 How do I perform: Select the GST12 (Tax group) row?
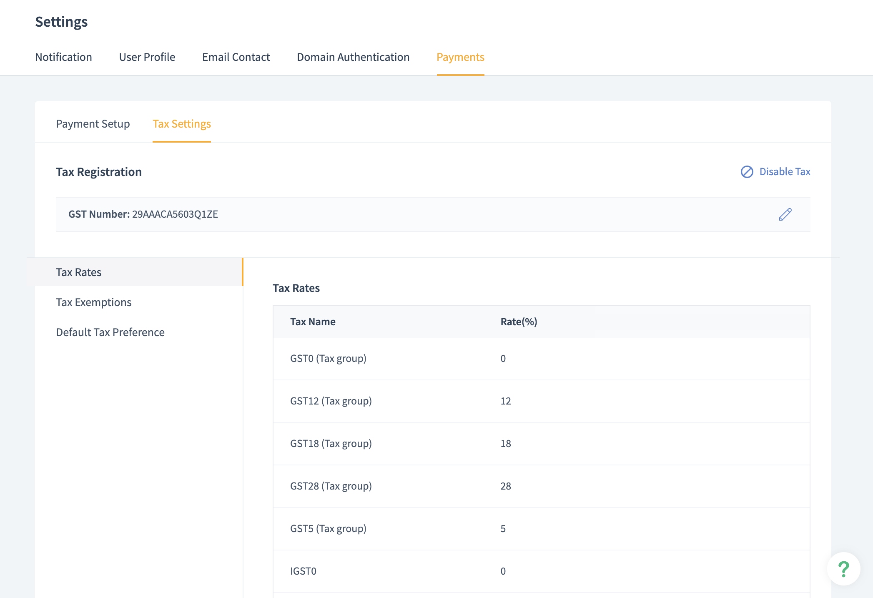point(331,401)
